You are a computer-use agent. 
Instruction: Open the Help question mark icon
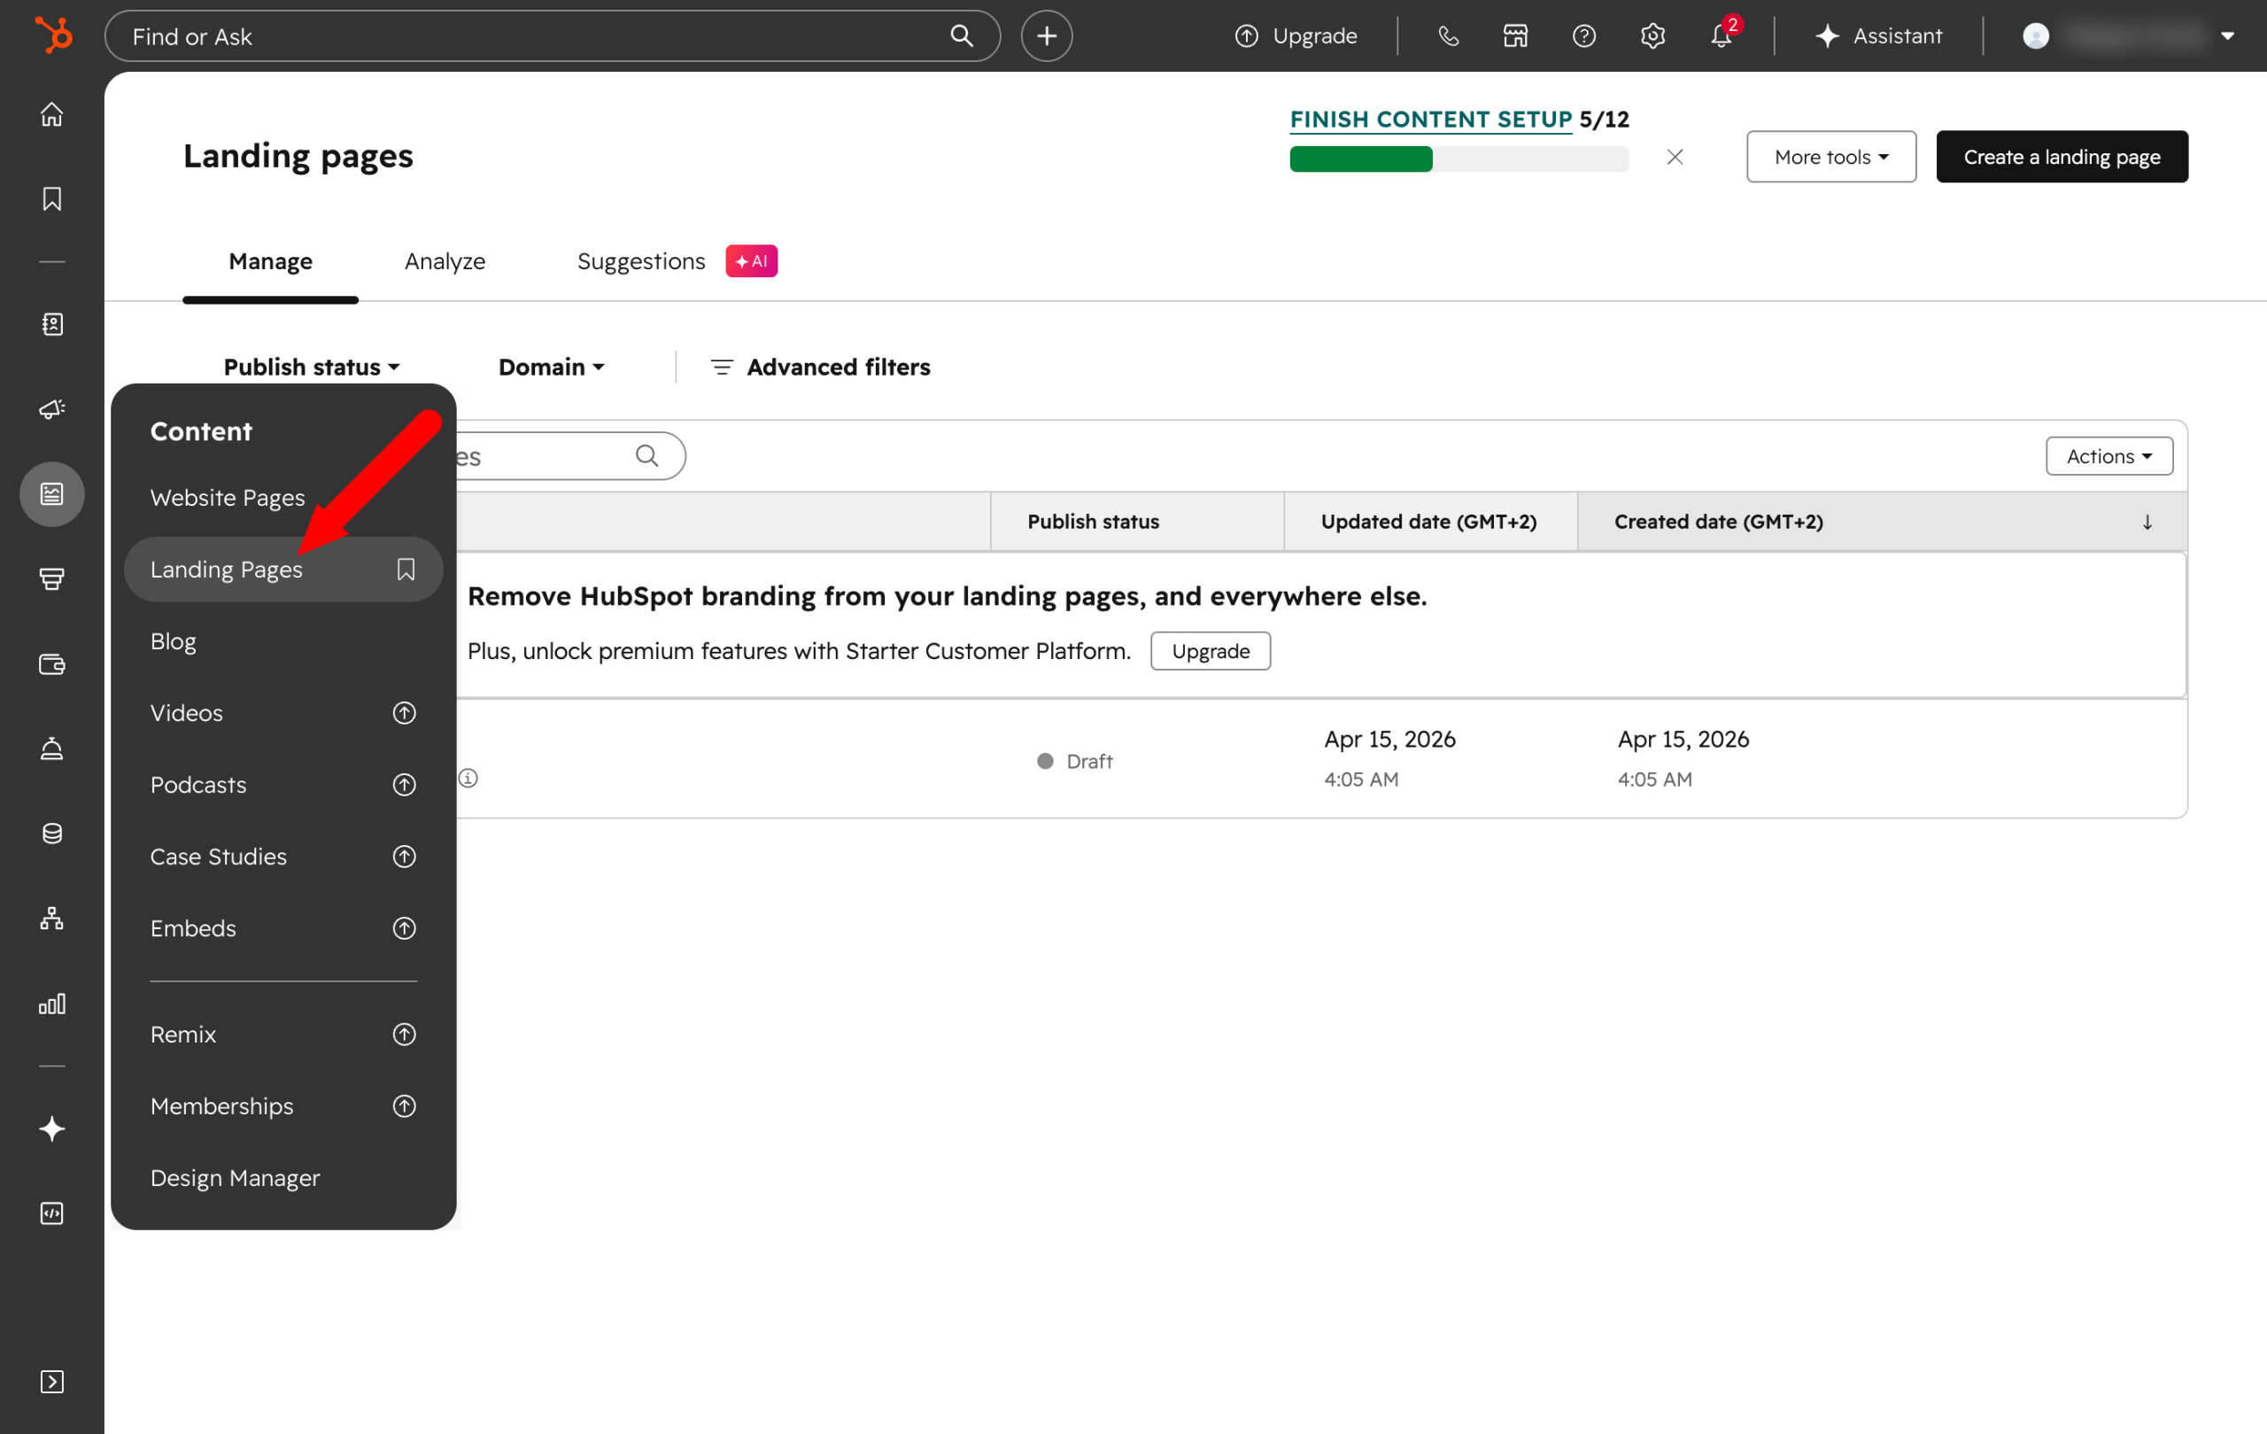coord(1584,35)
